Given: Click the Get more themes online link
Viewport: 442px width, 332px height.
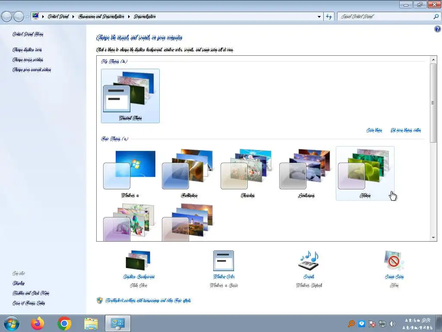Looking at the screenshot, I should coord(406,130).
